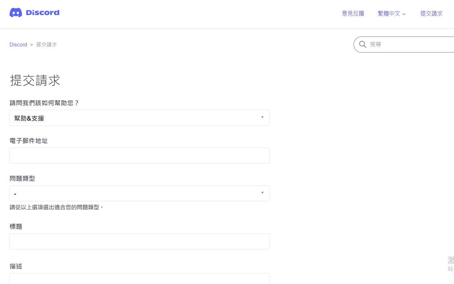Image resolution: width=454 pixels, height=284 pixels.
Task: Click the Discord logo in the header
Action: (35, 12)
